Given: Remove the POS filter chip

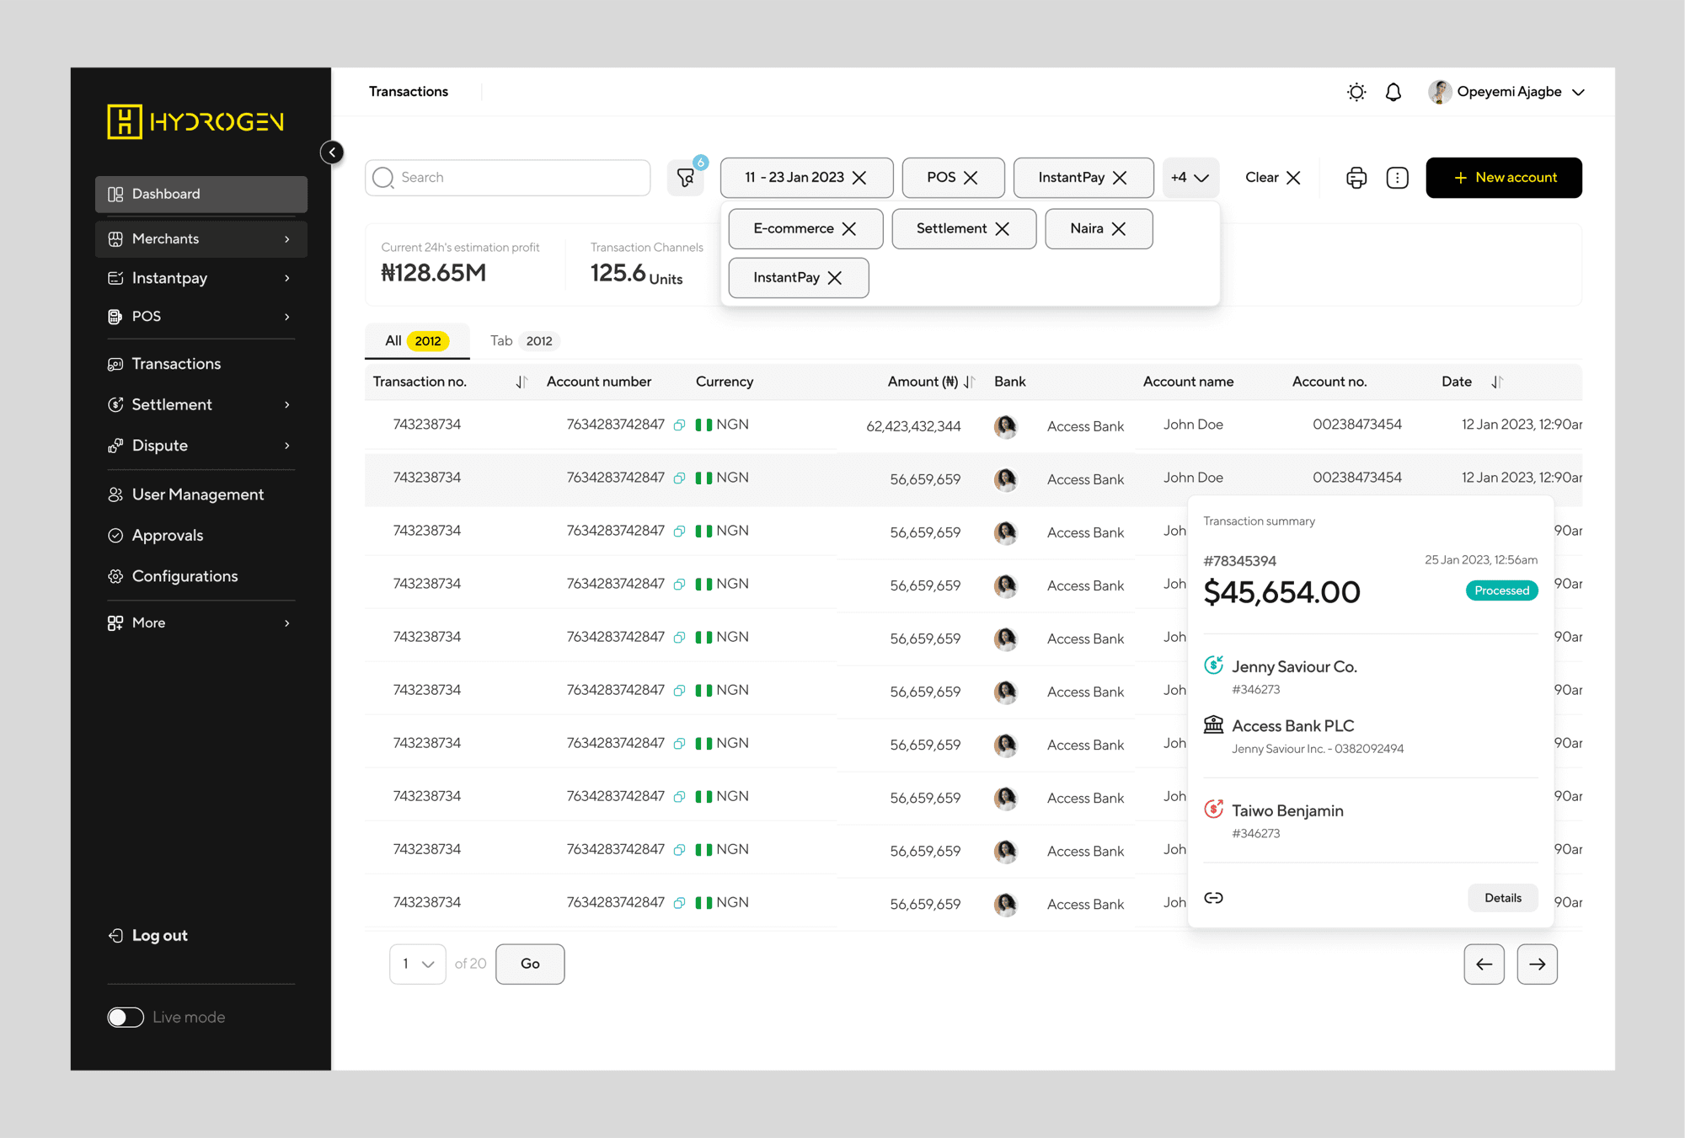Looking at the screenshot, I should (x=971, y=178).
